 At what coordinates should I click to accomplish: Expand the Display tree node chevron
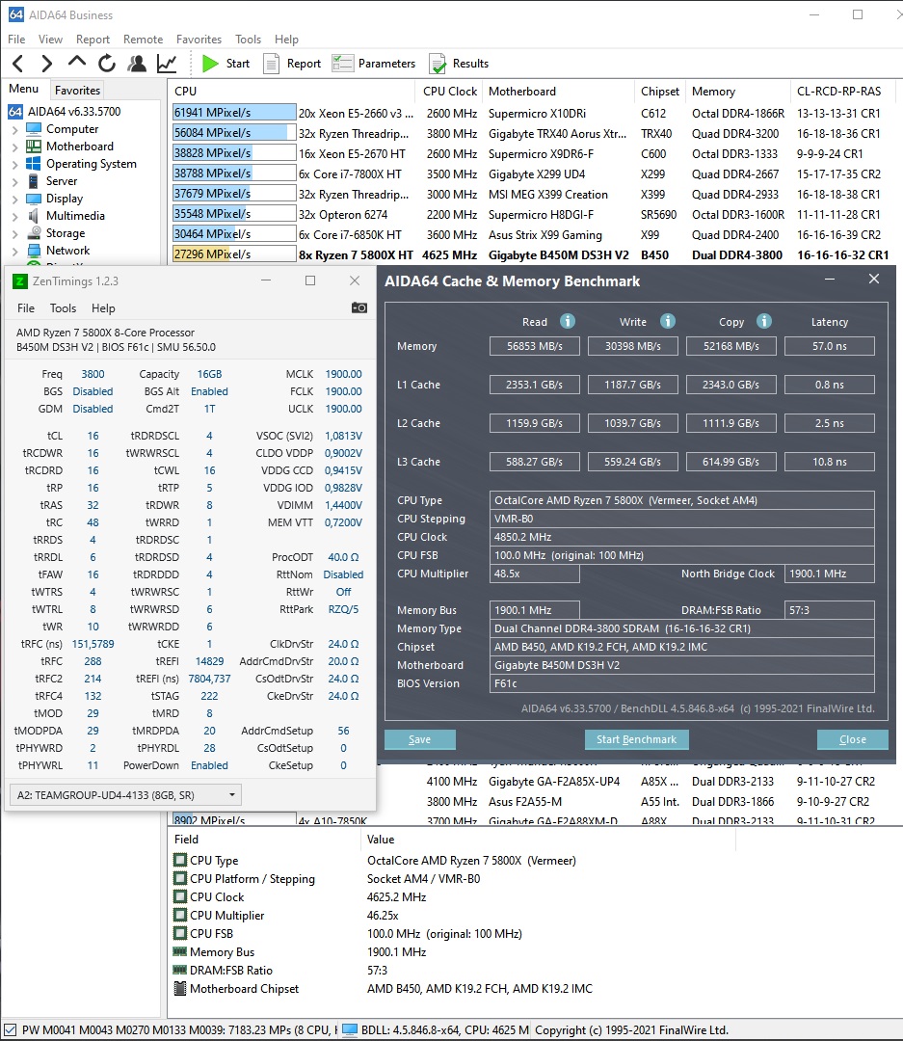point(14,199)
